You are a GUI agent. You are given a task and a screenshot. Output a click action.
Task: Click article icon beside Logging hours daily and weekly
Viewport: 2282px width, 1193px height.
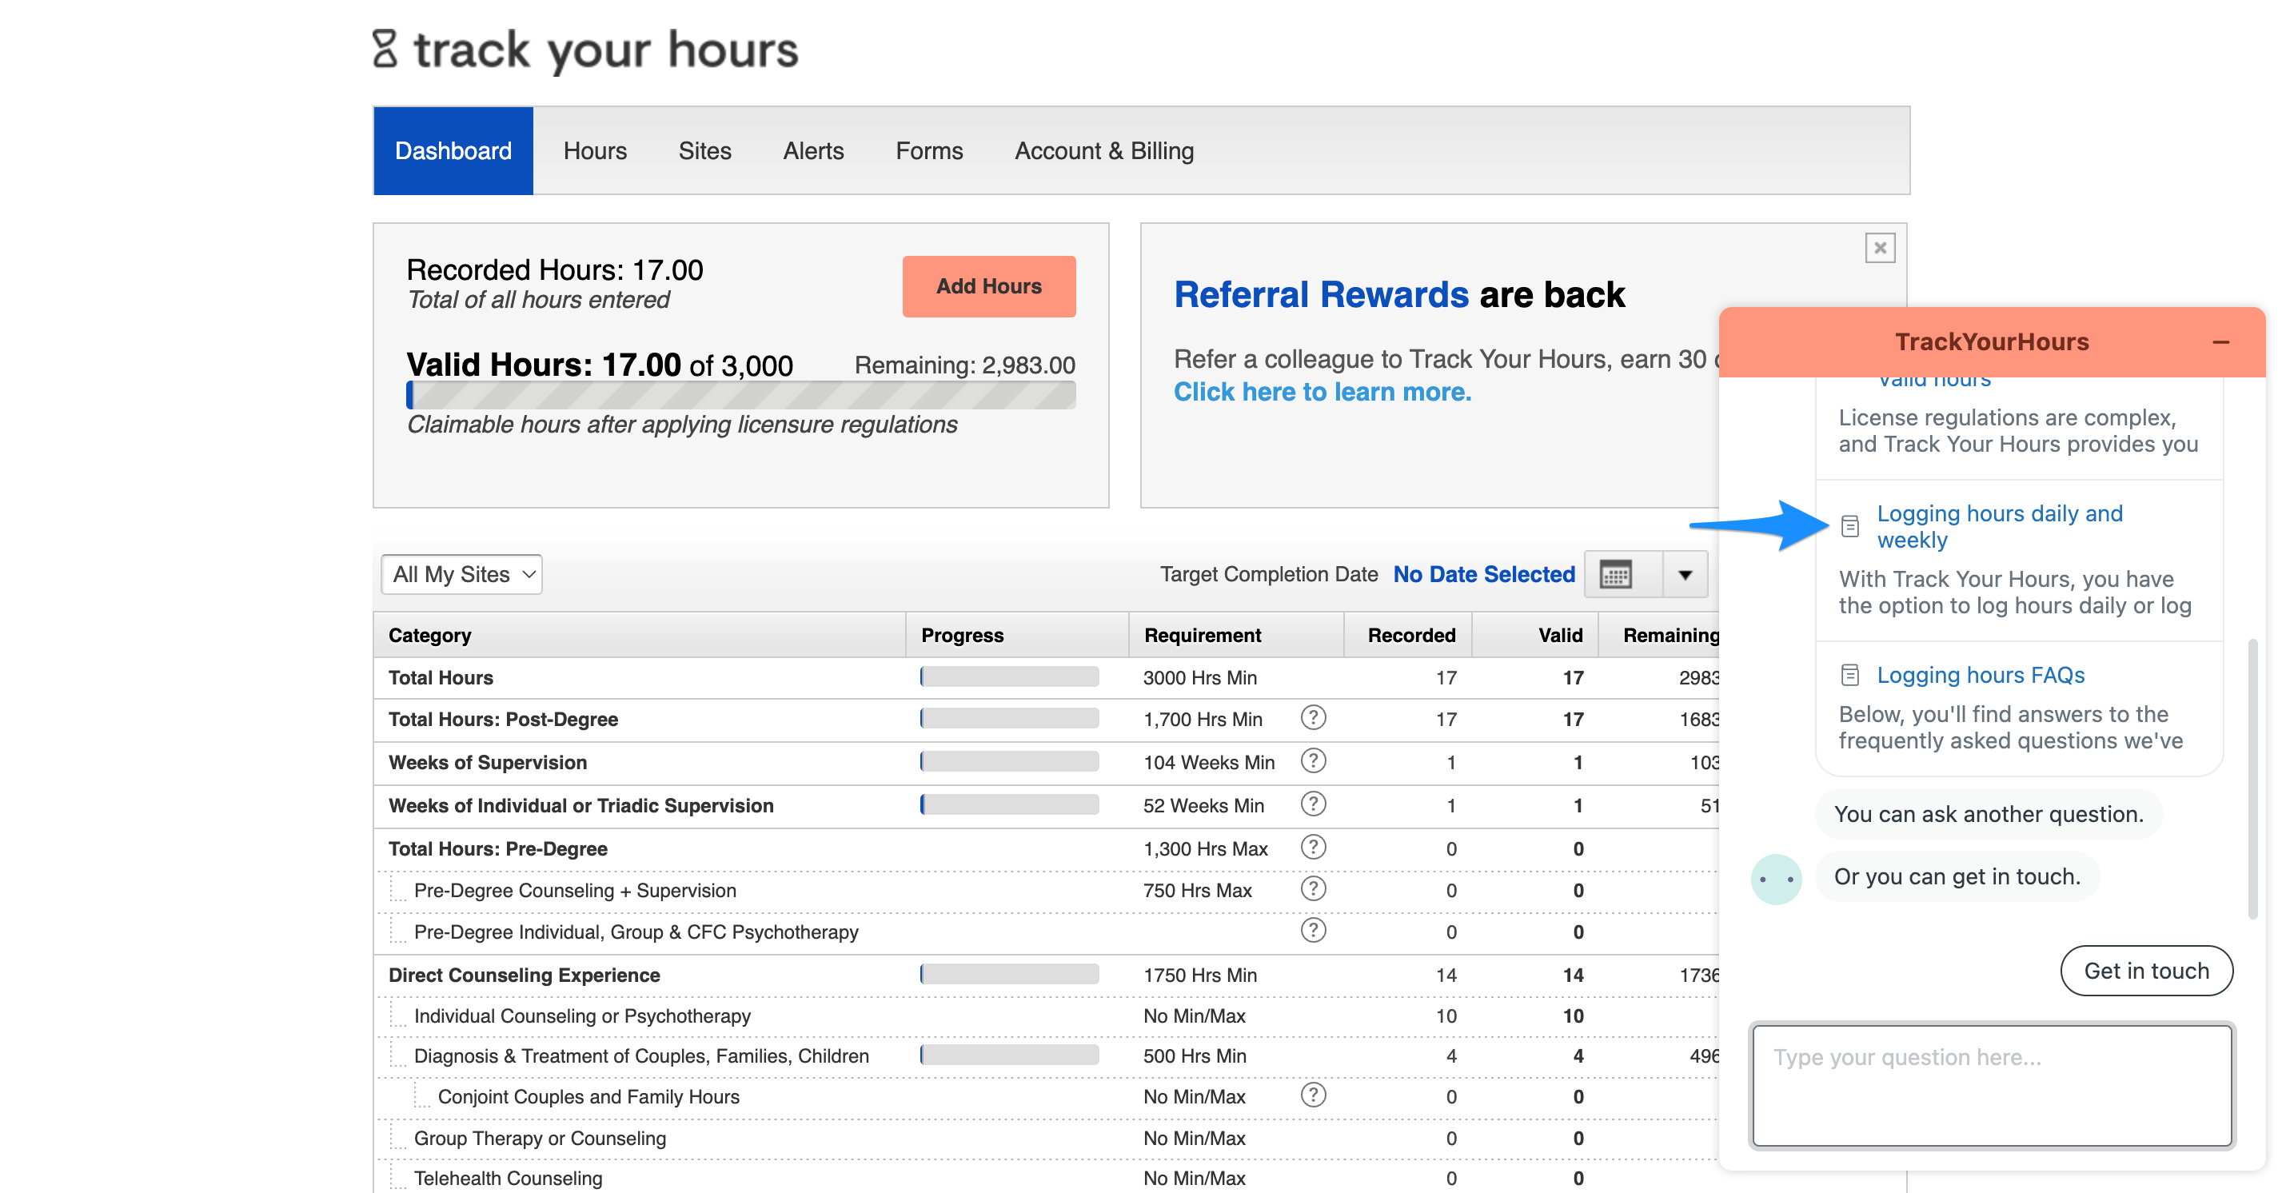point(1849,526)
